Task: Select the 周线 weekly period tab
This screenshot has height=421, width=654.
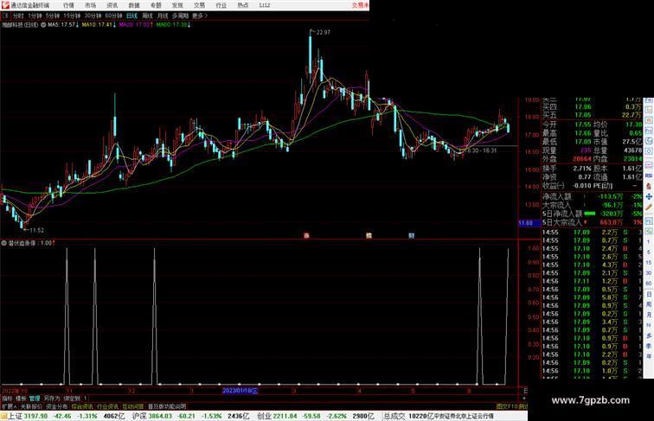Action: [x=147, y=16]
